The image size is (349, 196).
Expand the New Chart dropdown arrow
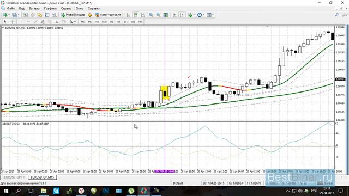click(x=9, y=15)
